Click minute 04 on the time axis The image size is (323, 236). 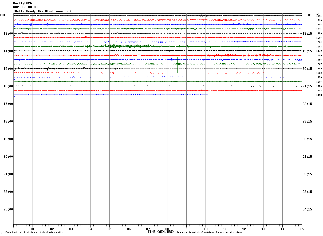tap(90, 229)
